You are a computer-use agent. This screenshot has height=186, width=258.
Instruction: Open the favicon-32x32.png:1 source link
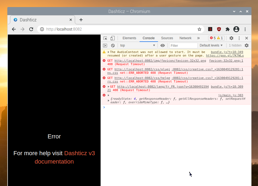[226, 61]
